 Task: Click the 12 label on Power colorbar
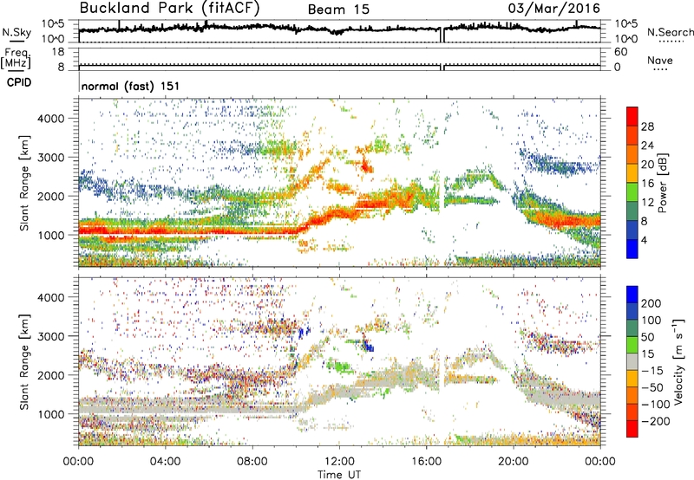(x=647, y=203)
